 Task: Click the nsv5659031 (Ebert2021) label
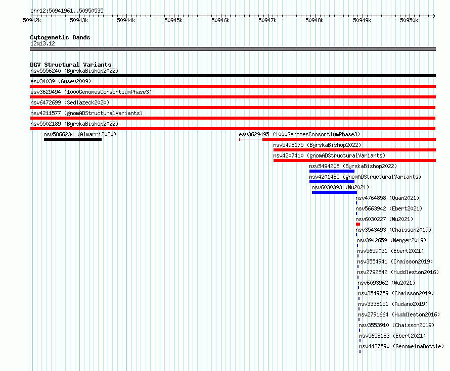[x=390, y=251]
